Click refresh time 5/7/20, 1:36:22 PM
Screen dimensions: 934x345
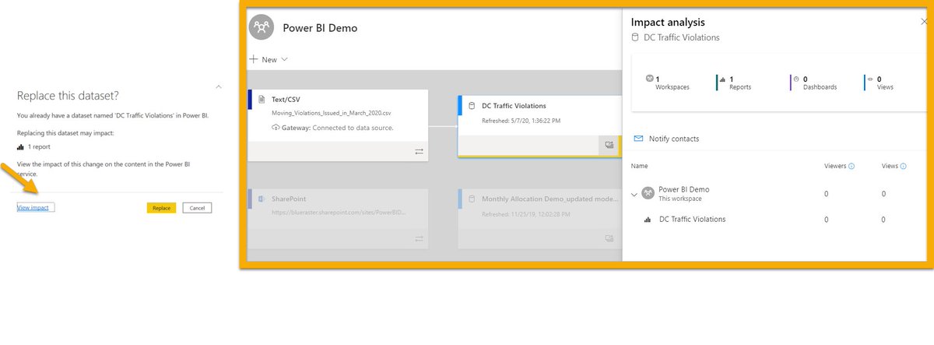pyautogui.click(x=535, y=120)
